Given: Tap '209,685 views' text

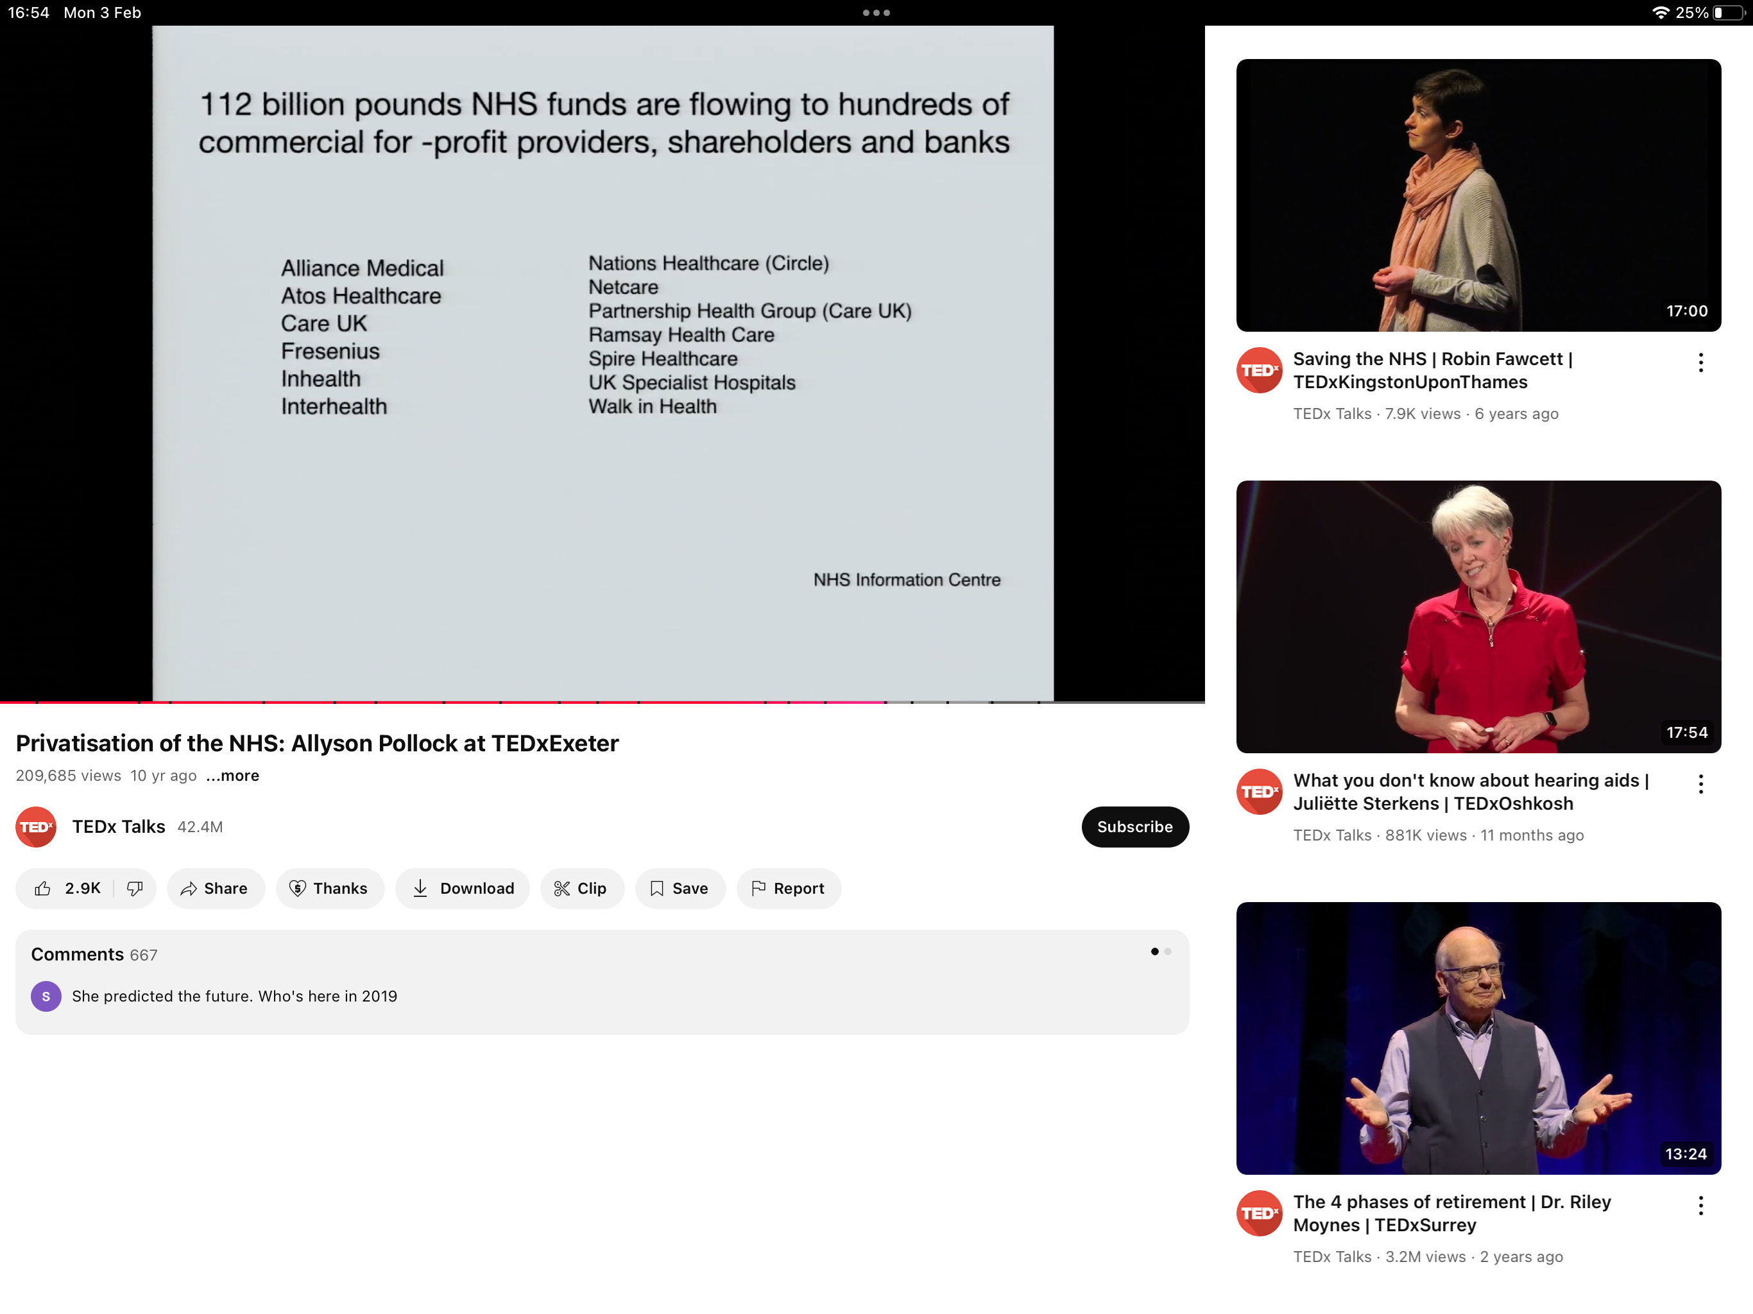Looking at the screenshot, I should (68, 776).
